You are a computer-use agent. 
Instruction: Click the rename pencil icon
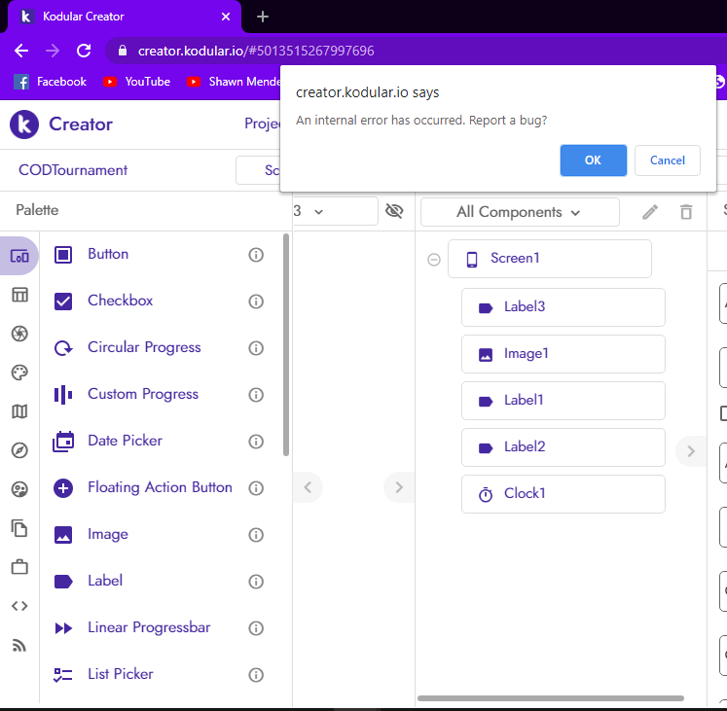(x=650, y=212)
